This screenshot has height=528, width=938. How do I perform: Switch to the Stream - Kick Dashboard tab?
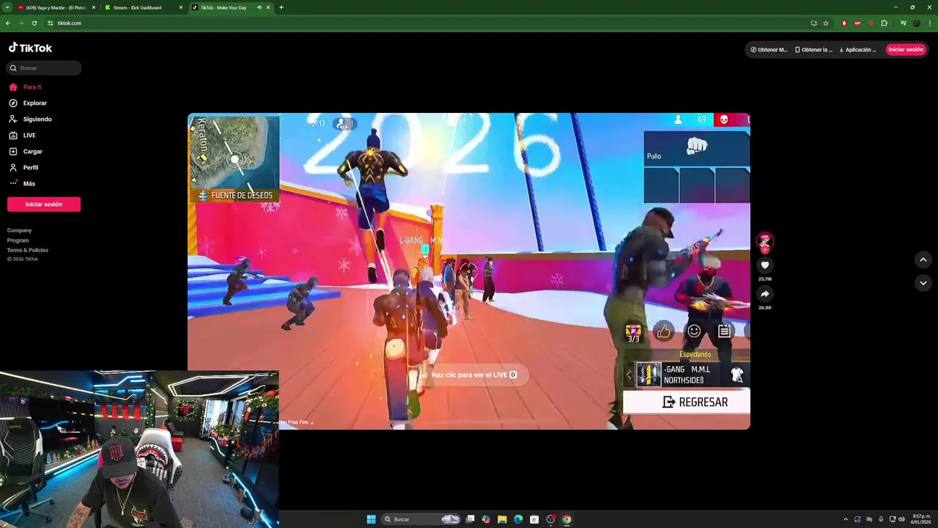pyautogui.click(x=139, y=7)
